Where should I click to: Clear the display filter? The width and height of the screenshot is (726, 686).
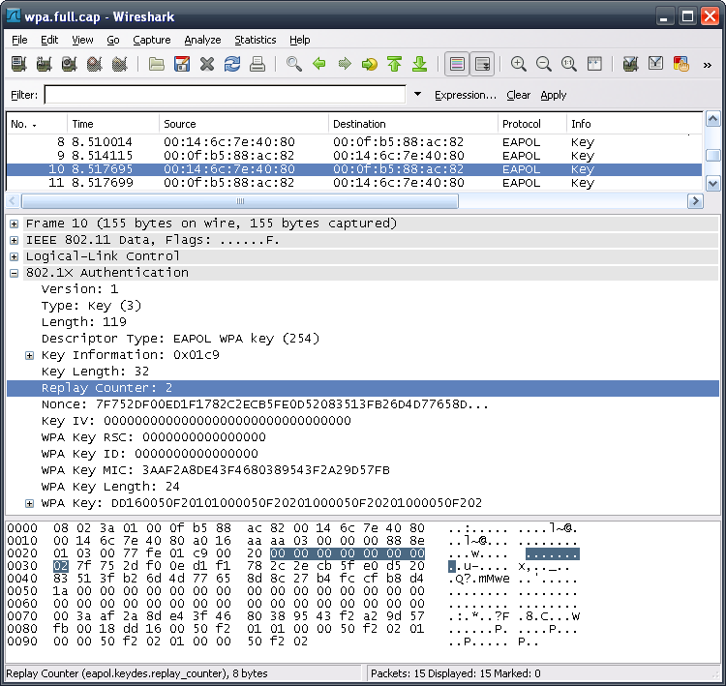point(518,95)
